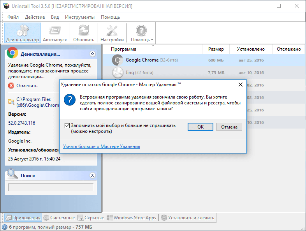The image size is (306, 231).
Task: Switch to the Системные tab
Action: coord(59,217)
